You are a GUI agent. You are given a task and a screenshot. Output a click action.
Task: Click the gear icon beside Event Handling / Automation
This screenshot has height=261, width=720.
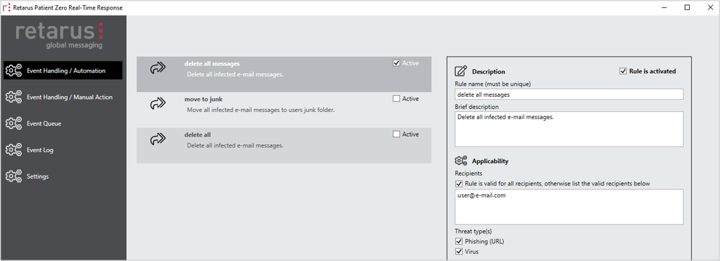(13, 71)
